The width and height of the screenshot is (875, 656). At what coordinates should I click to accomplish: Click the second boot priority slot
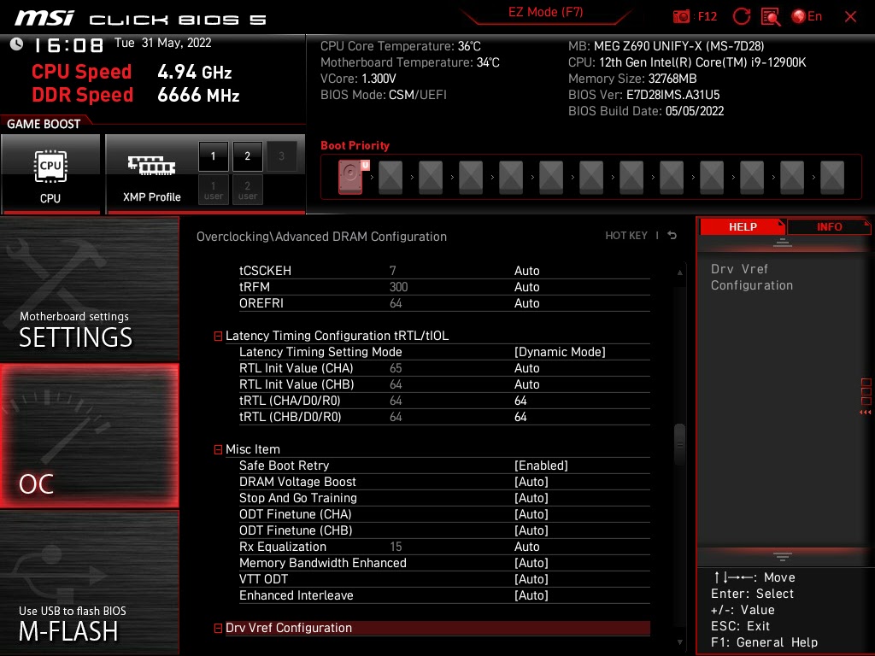point(391,178)
